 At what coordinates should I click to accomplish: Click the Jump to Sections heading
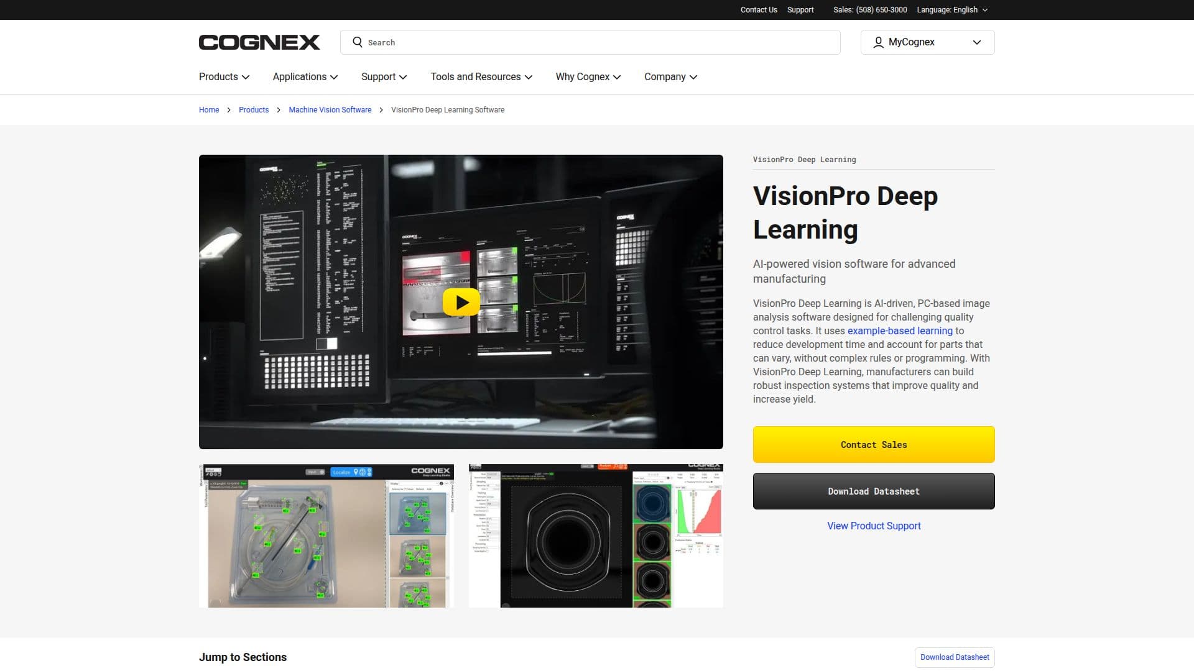tap(243, 657)
